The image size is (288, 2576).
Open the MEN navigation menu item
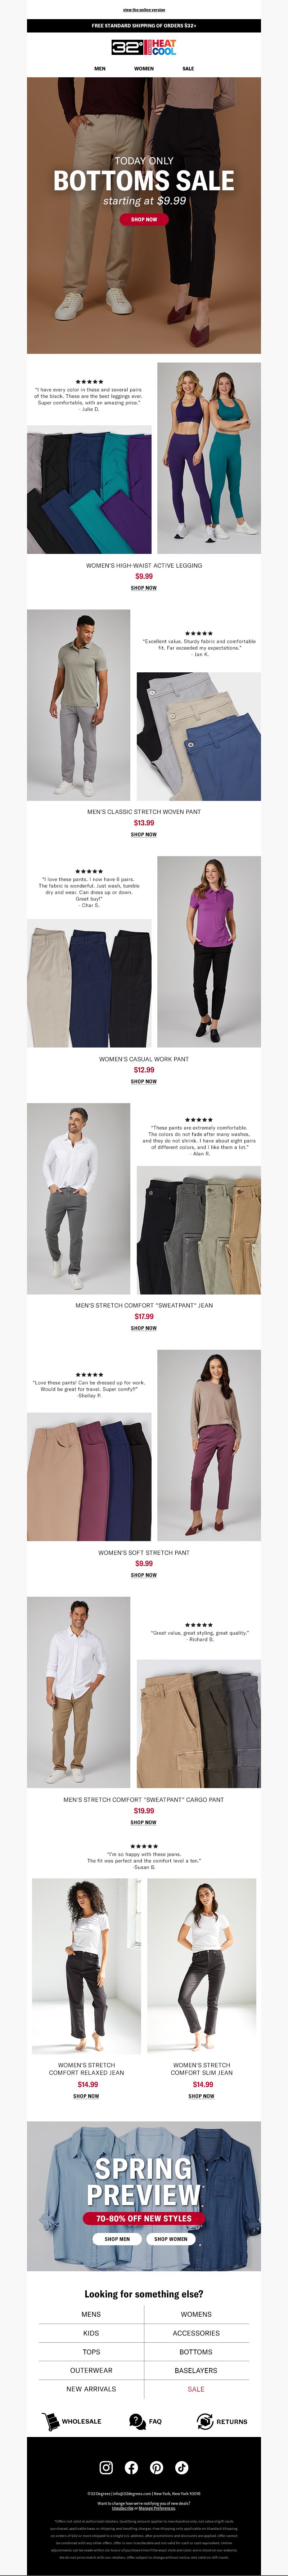coord(100,69)
